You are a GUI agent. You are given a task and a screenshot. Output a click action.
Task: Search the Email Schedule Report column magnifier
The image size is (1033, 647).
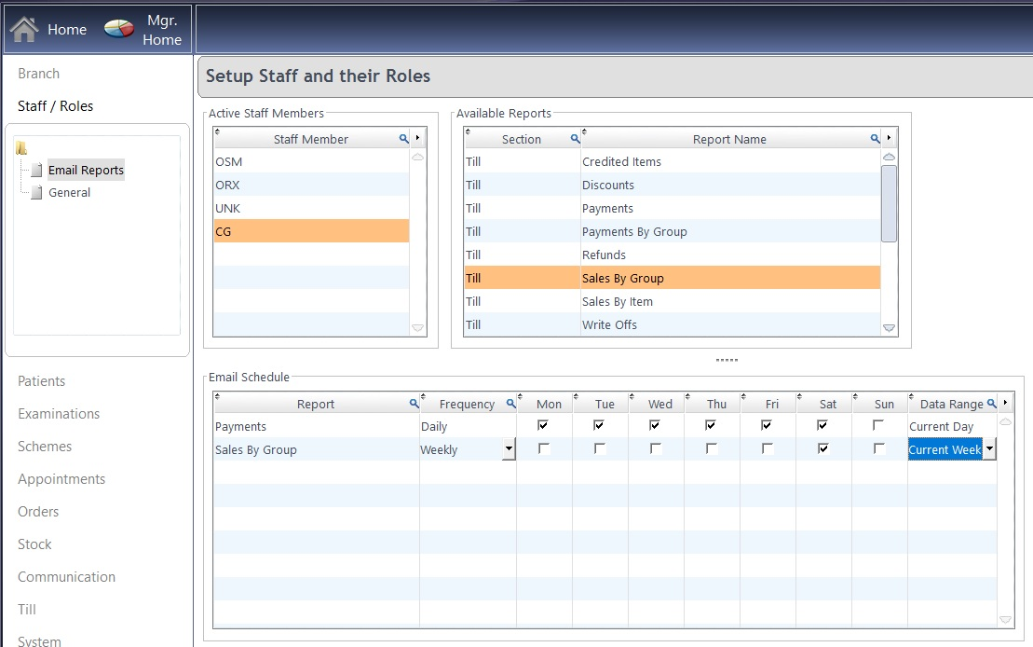[414, 403]
